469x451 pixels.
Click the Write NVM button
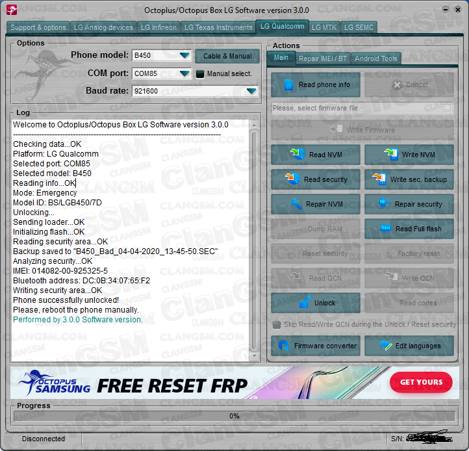pos(409,155)
